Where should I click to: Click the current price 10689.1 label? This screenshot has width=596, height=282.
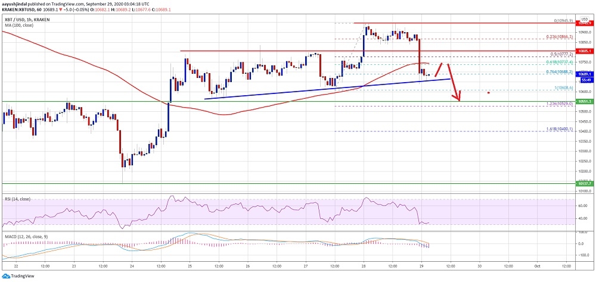(584, 75)
